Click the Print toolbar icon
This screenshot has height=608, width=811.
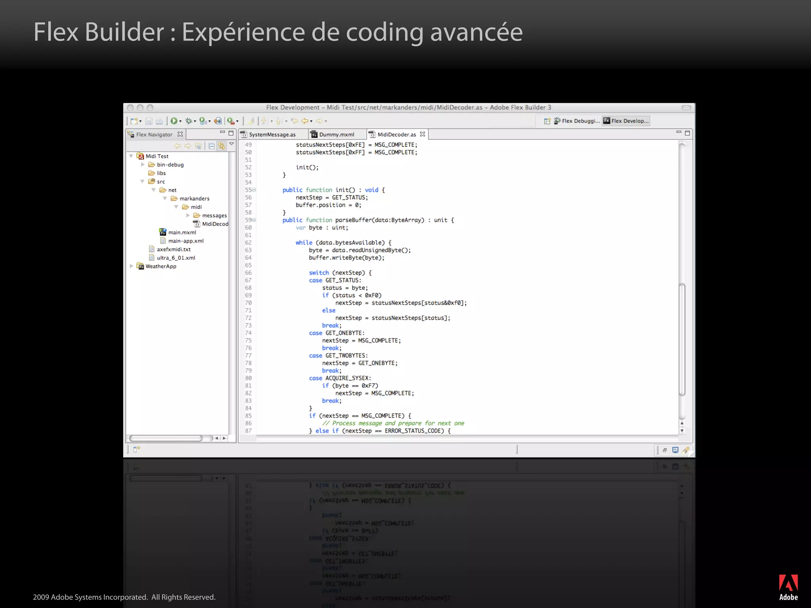[x=159, y=121]
